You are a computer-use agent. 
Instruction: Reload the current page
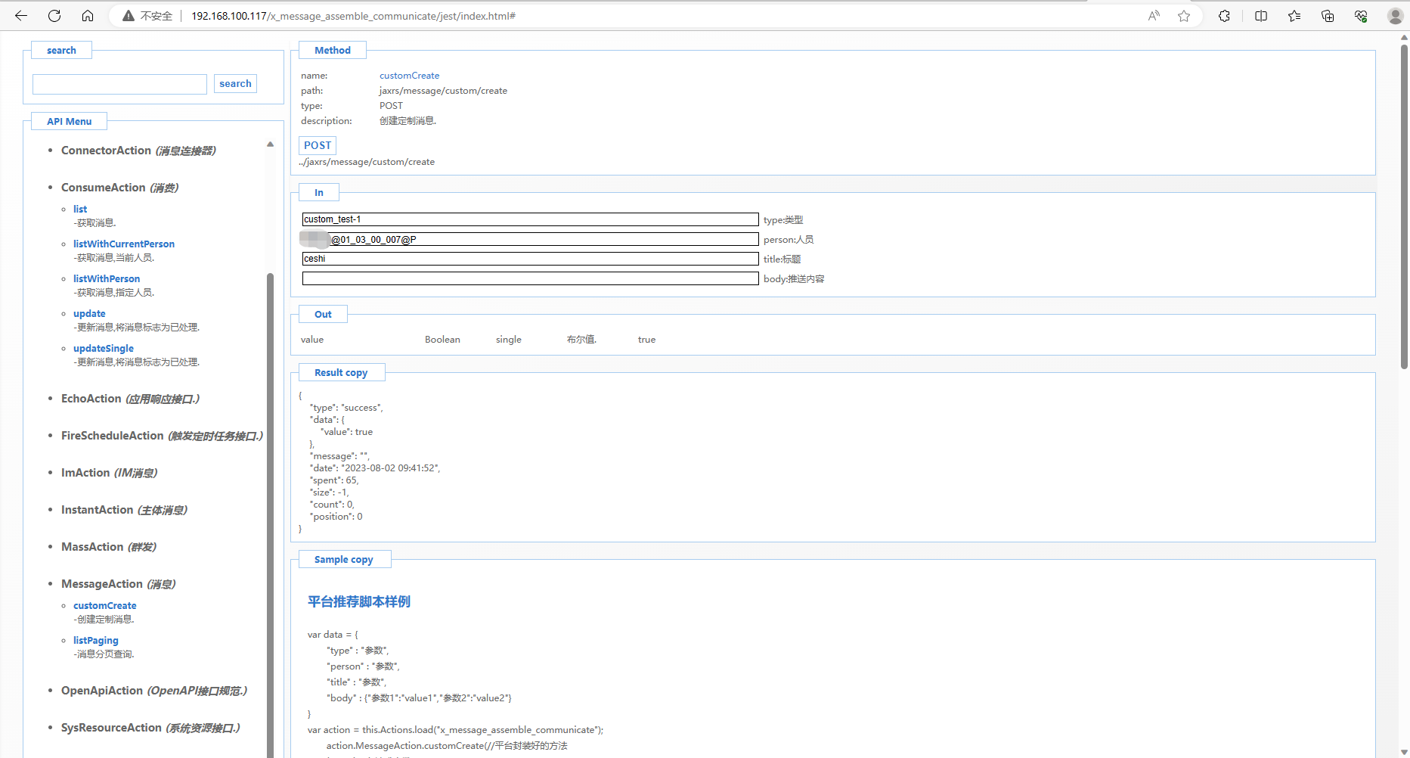click(54, 16)
